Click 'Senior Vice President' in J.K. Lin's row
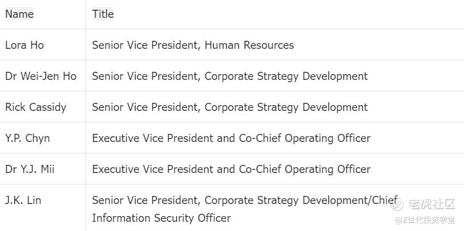Viewport: 464px width, 231px height. click(145, 200)
